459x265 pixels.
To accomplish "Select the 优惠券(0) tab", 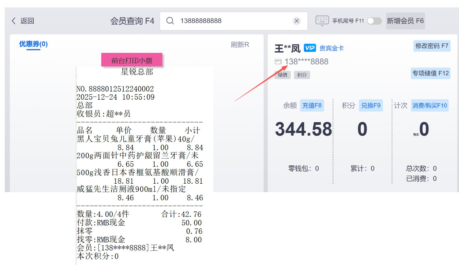I will (x=33, y=44).
